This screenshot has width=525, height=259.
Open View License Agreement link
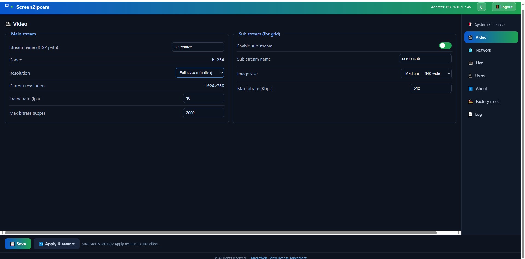coord(288,257)
